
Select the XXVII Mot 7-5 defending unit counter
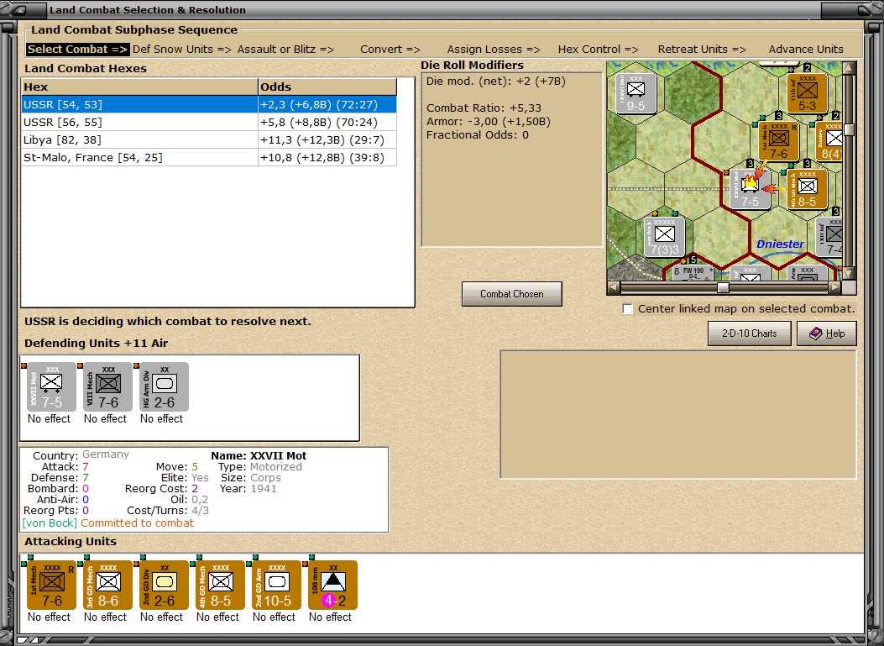click(50, 386)
